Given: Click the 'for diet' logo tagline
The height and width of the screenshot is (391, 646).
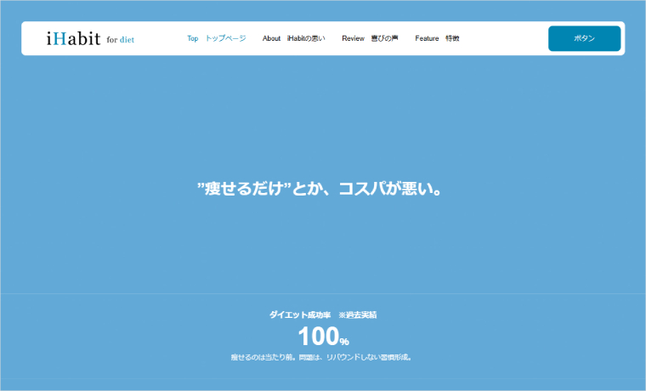Looking at the screenshot, I should 121,39.
